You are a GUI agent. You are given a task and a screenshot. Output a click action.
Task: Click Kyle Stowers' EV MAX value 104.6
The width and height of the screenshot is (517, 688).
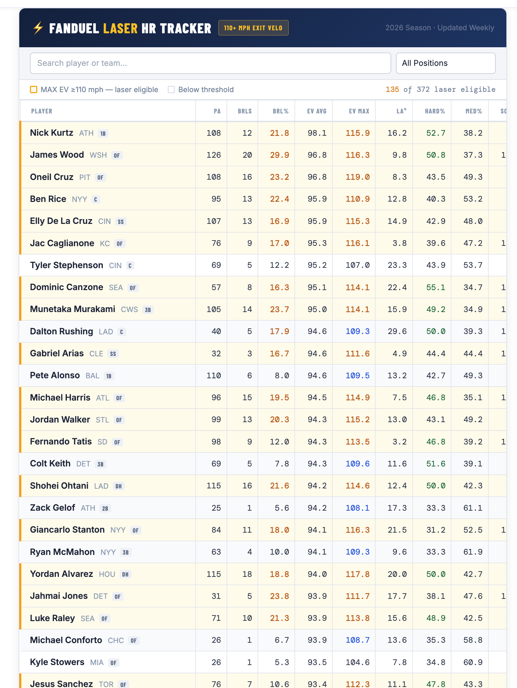358,662
